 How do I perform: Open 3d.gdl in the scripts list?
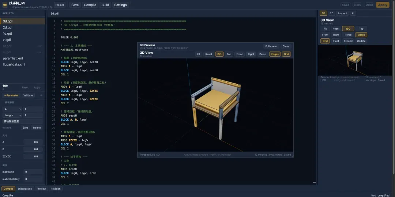(x=23, y=22)
